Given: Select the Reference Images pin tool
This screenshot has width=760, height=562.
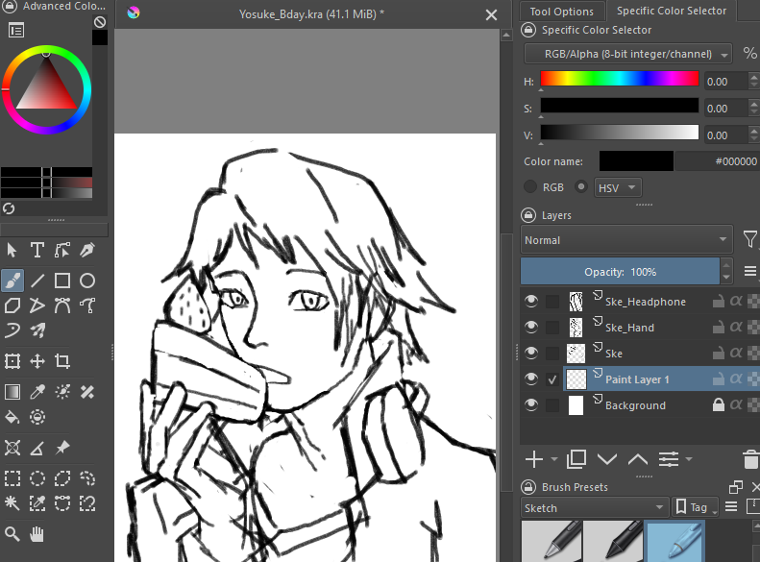Looking at the screenshot, I should point(62,448).
